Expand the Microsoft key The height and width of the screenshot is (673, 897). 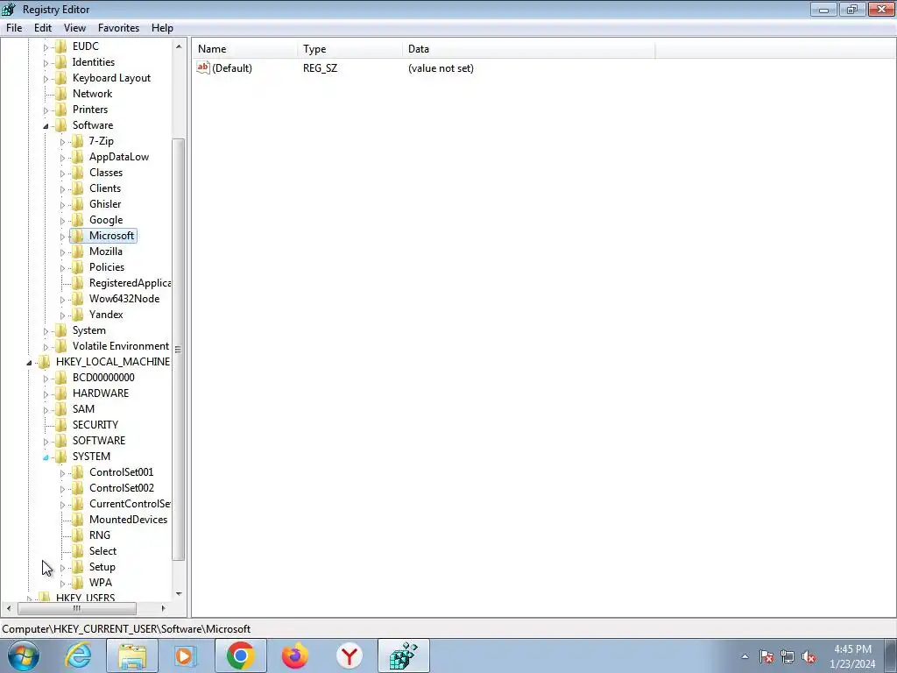click(x=62, y=237)
